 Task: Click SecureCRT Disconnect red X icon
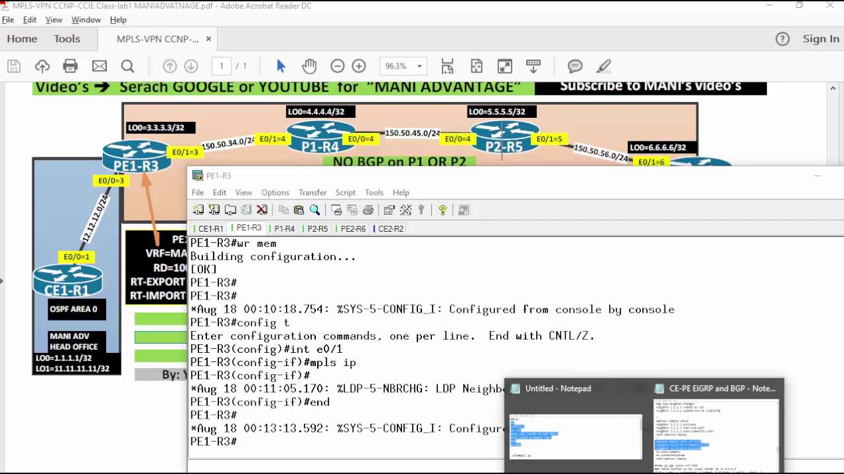pyautogui.click(x=262, y=210)
